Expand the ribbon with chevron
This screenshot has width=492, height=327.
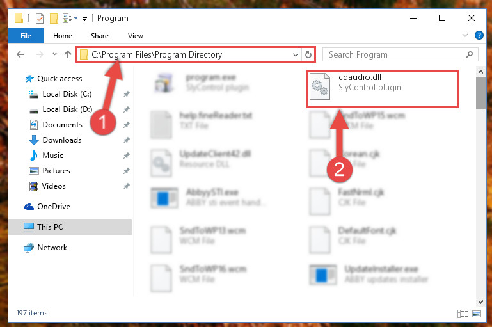(465, 35)
